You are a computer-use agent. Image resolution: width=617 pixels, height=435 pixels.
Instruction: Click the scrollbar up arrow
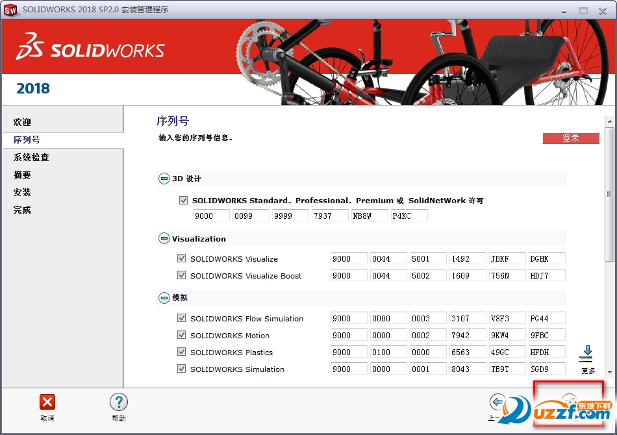609,121
